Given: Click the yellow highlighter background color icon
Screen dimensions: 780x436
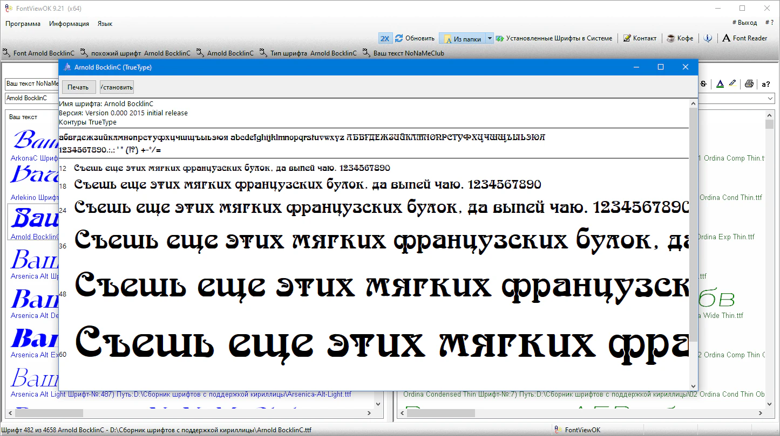Looking at the screenshot, I should pos(732,84).
